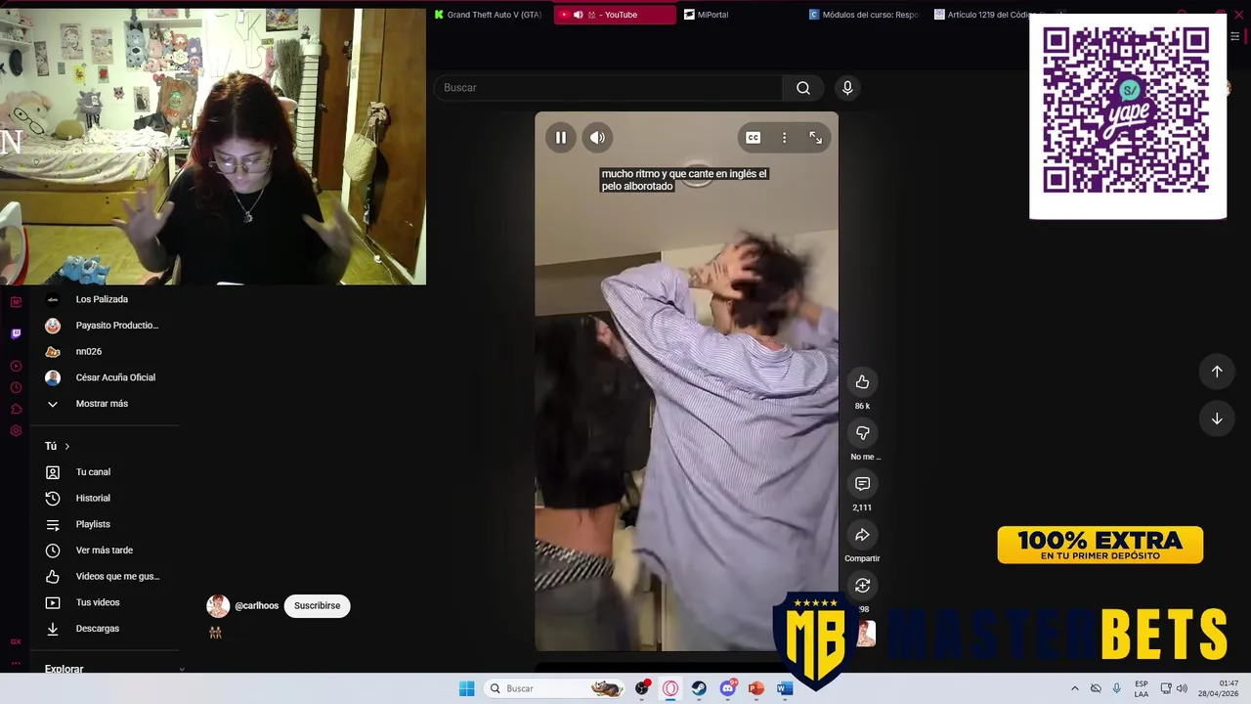
Task: Open the Payasito Productions subscription
Action: coord(106,326)
